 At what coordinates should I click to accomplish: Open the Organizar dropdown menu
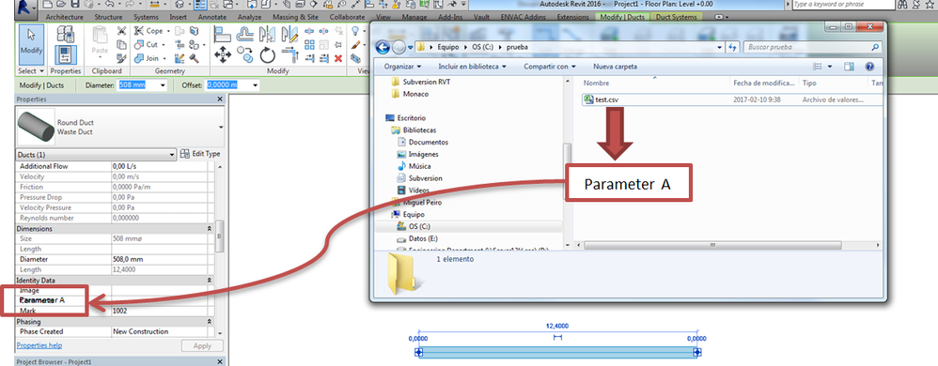[x=402, y=67]
